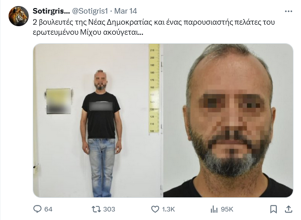
Task: Click the yellow height ruler in photo
Action: coord(154,88)
